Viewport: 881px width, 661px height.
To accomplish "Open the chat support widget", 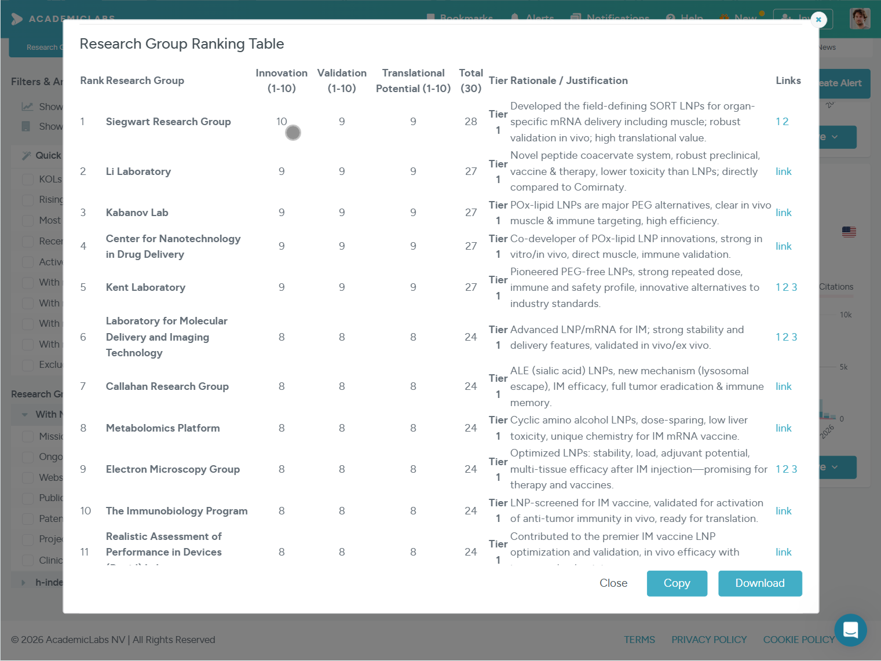I will click(850, 630).
